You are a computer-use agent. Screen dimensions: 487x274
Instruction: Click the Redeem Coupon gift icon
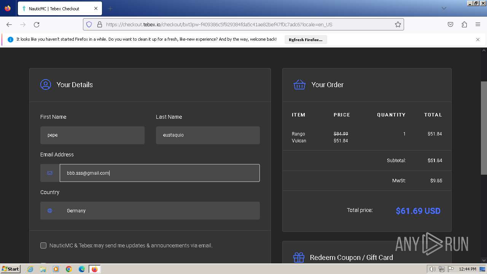coord(299,258)
